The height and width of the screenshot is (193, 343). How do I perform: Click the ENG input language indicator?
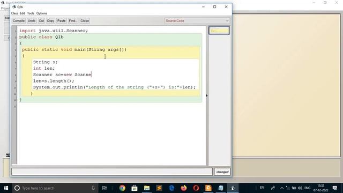point(307,188)
